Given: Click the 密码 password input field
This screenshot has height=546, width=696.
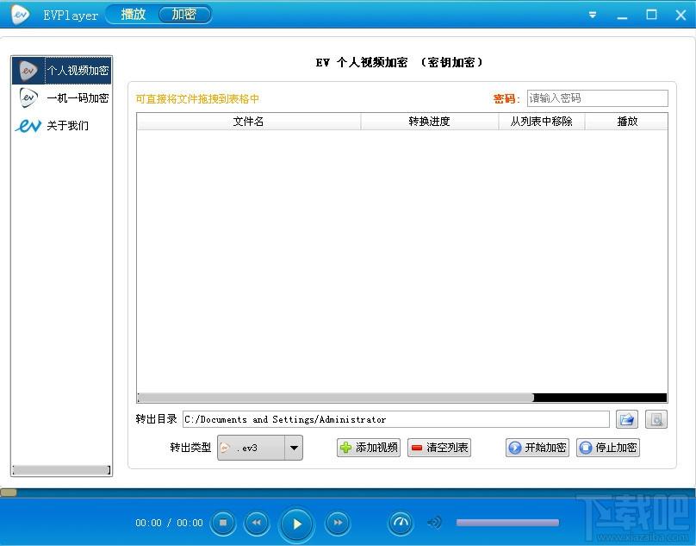Looking at the screenshot, I should pyautogui.click(x=596, y=98).
